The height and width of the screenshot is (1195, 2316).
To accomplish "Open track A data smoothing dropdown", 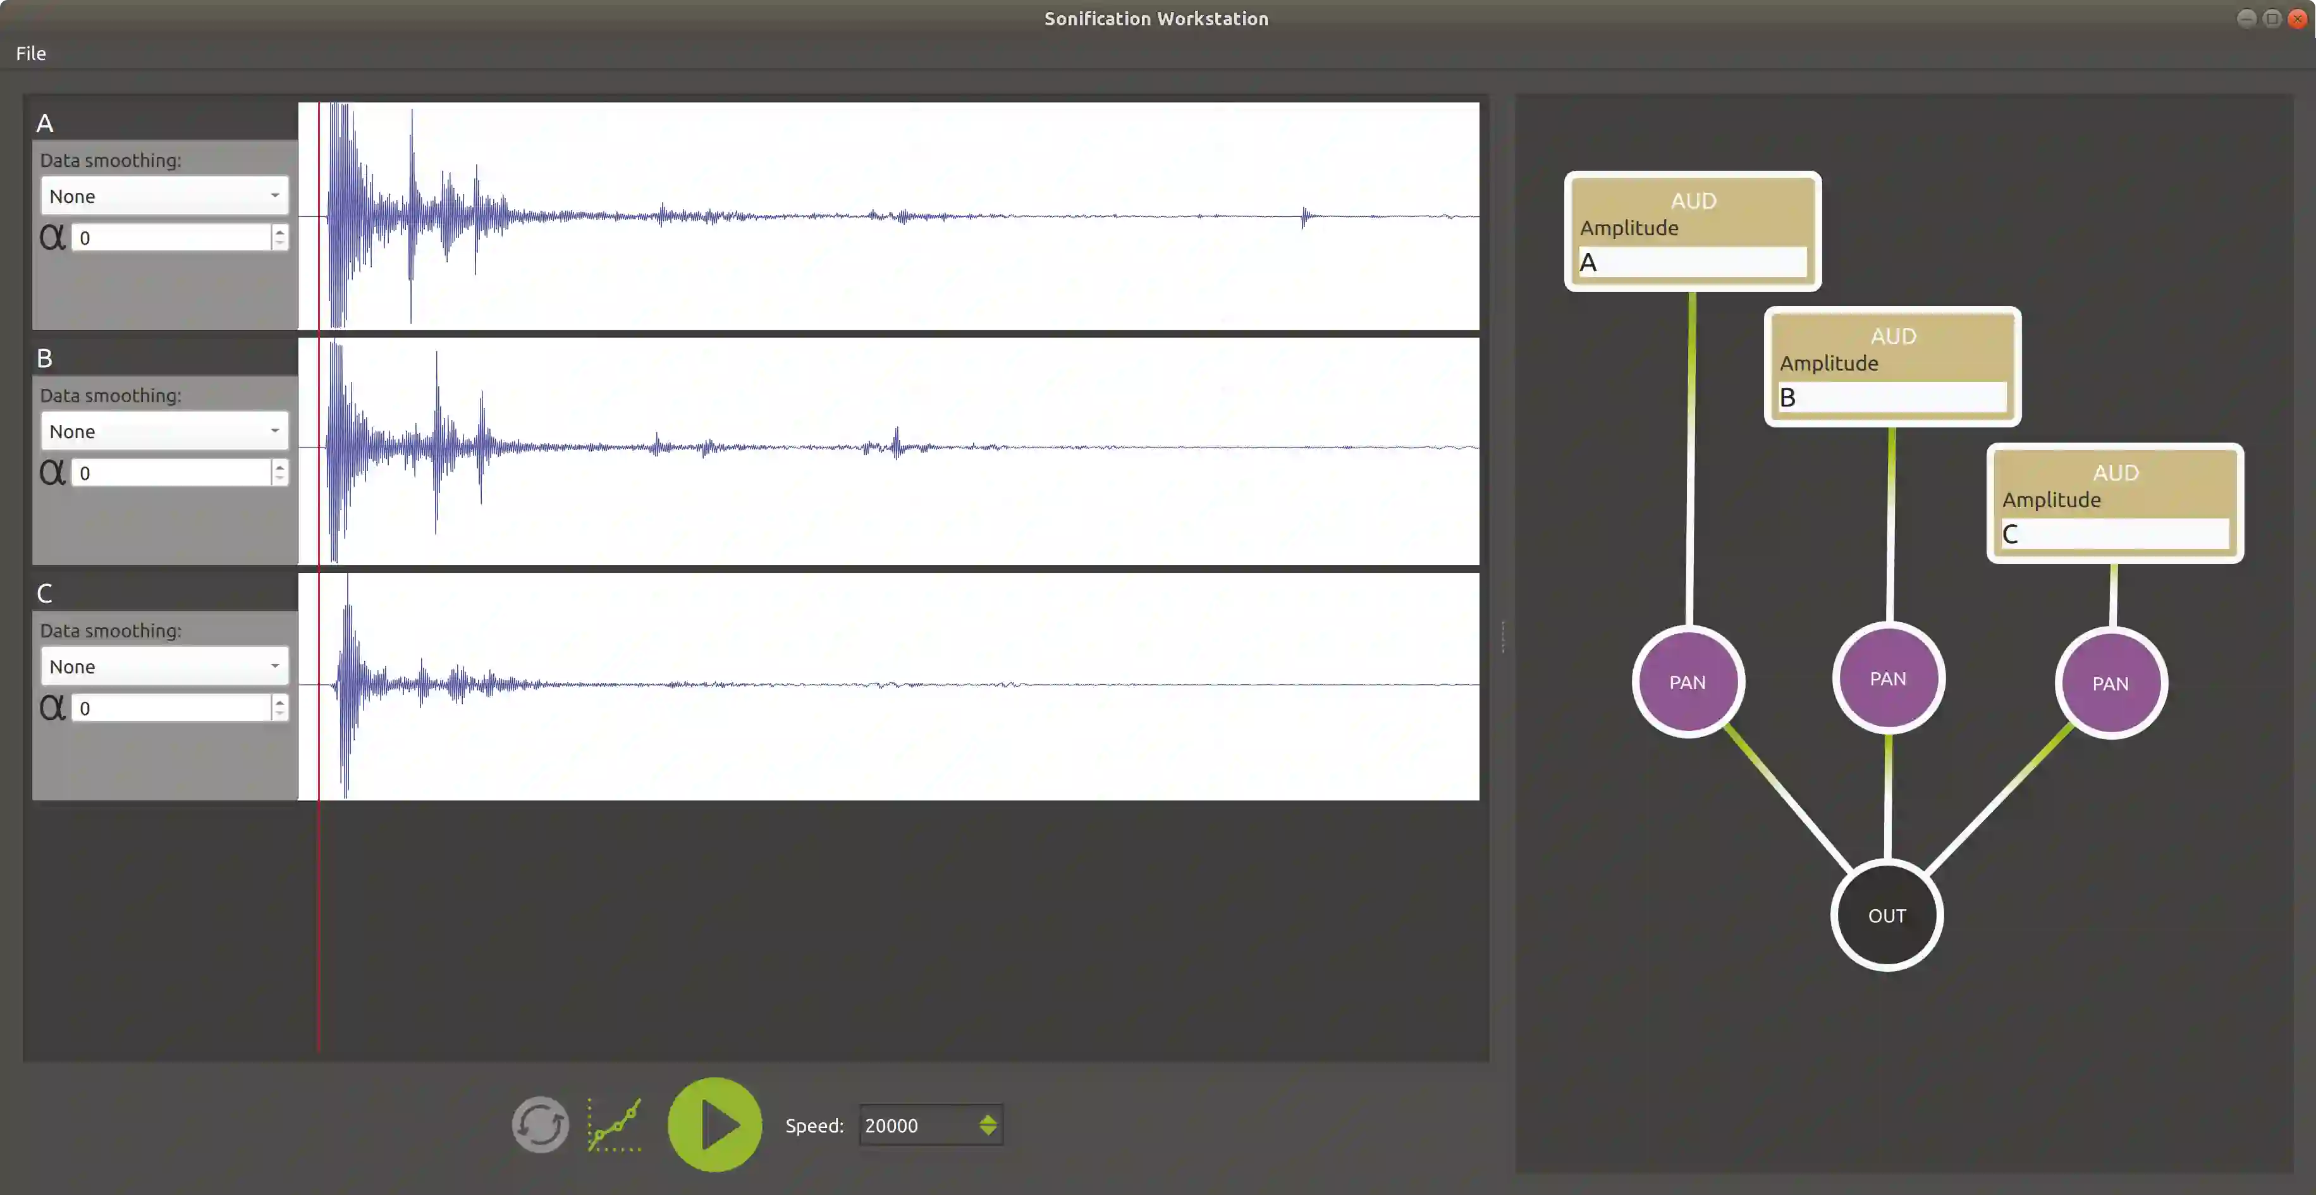I will pyautogui.click(x=164, y=196).
